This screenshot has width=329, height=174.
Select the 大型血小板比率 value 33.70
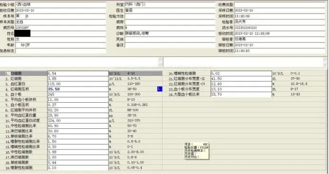[241, 95]
